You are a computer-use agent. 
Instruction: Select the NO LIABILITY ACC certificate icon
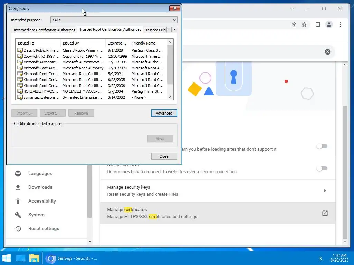(x=20, y=91)
